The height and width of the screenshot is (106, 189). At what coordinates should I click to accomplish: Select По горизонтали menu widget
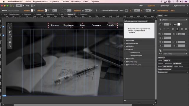pos(136,56)
